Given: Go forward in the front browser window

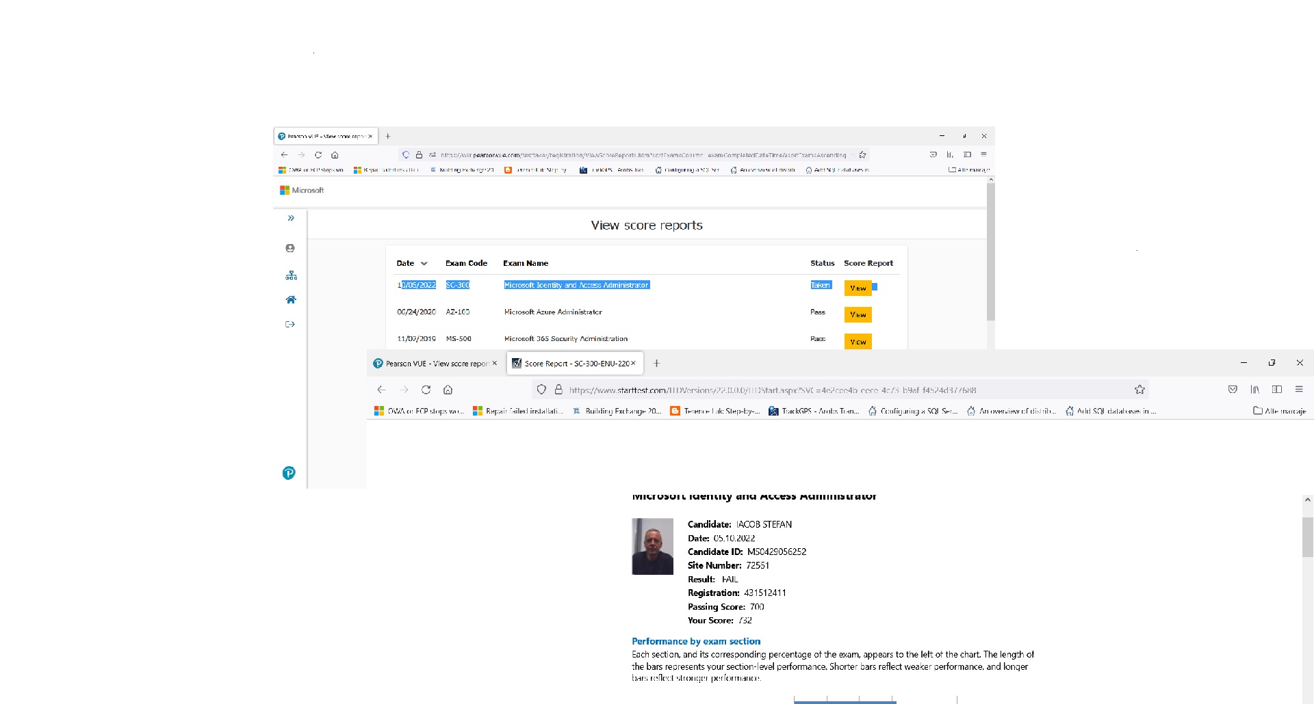Looking at the screenshot, I should [x=404, y=390].
